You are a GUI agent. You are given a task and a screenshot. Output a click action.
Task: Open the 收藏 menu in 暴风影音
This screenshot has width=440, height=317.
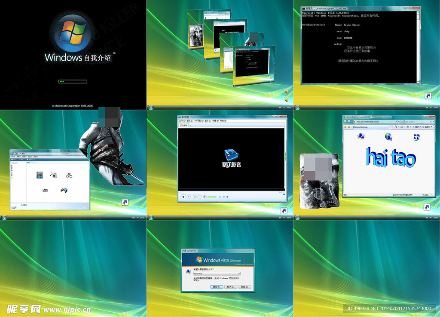pos(216,121)
